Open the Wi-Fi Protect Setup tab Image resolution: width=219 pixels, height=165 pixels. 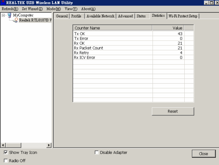pyautogui.click(x=183, y=16)
